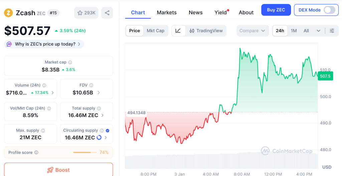Screen dimensions: 342x176
Task: Open the chart settings sliders icon
Action: [x=332, y=31]
